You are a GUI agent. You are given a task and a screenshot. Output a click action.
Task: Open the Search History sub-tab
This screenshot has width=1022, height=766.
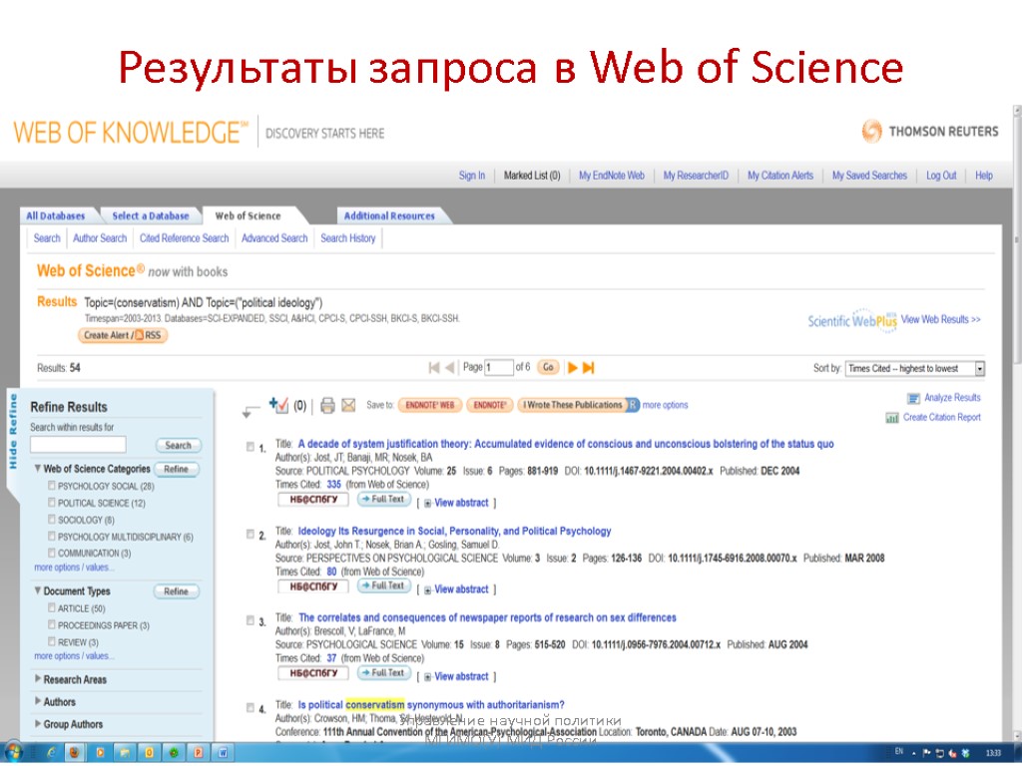click(348, 238)
